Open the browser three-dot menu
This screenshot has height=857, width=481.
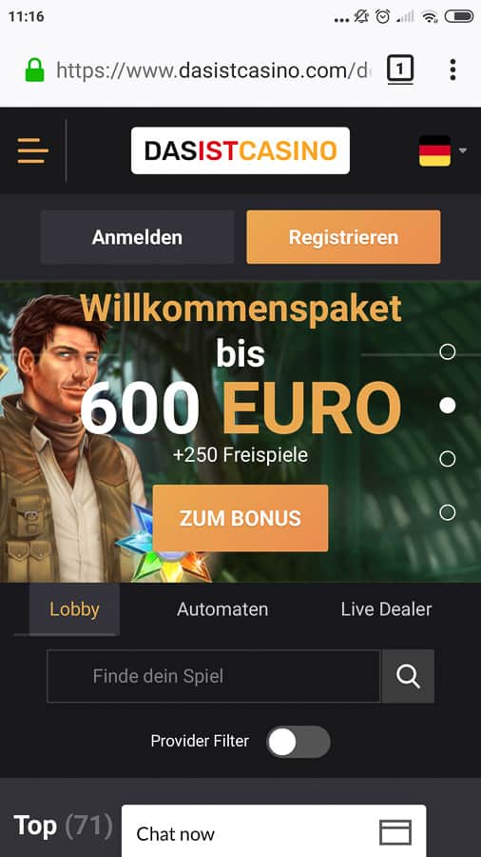click(x=452, y=70)
